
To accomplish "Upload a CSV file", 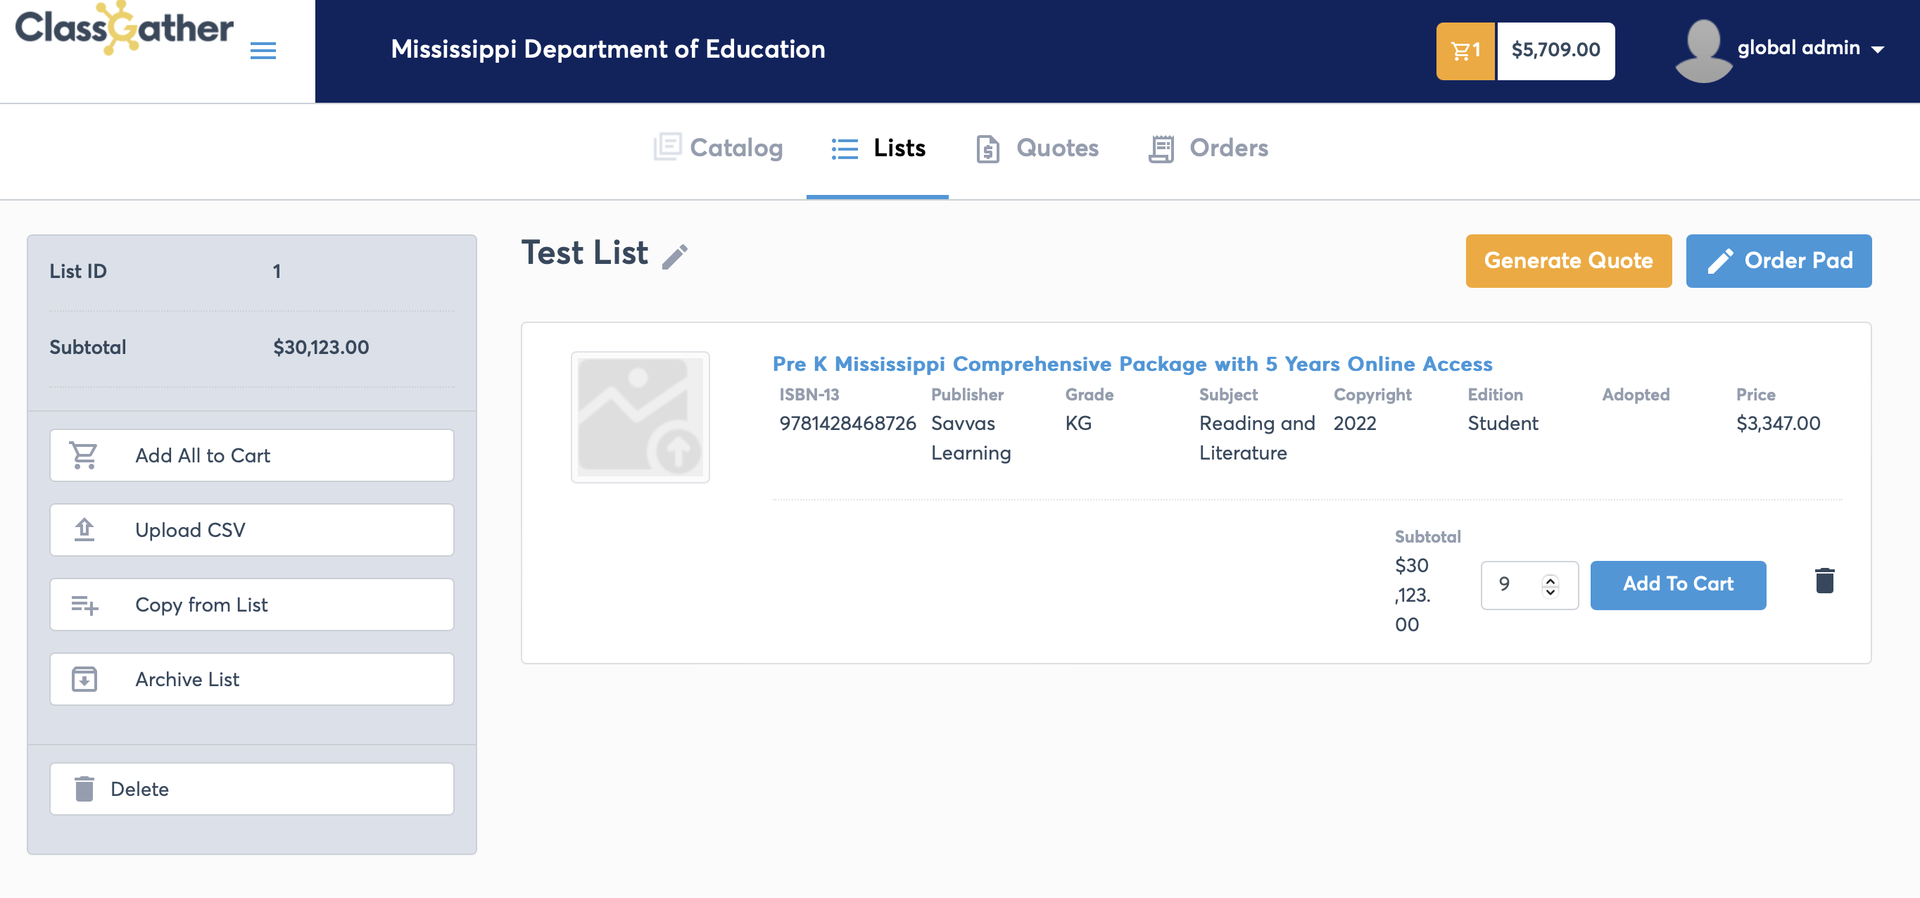I will click(x=252, y=530).
